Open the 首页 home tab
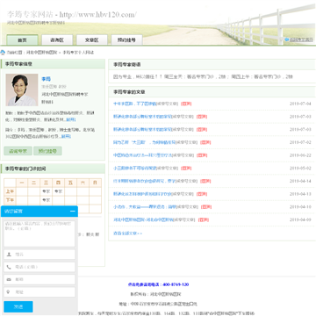 pos(22,40)
